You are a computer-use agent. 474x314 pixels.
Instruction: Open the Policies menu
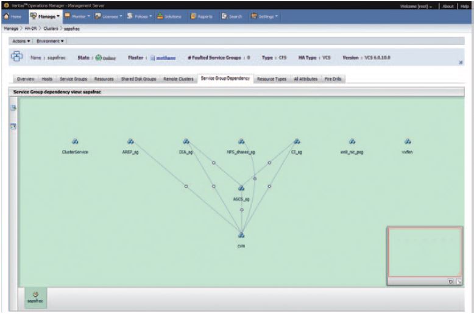point(140,16)
